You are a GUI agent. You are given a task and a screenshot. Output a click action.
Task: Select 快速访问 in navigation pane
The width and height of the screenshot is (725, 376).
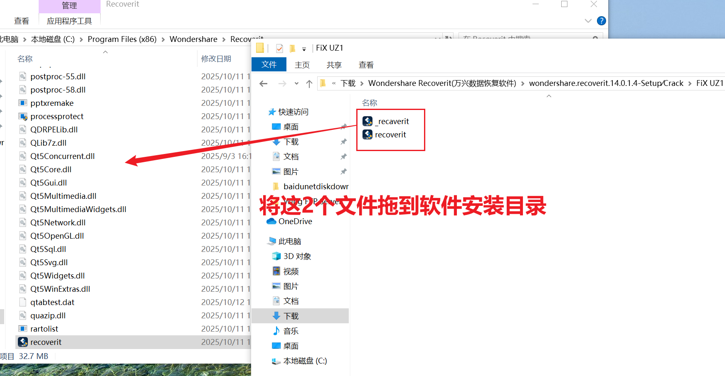293,112
